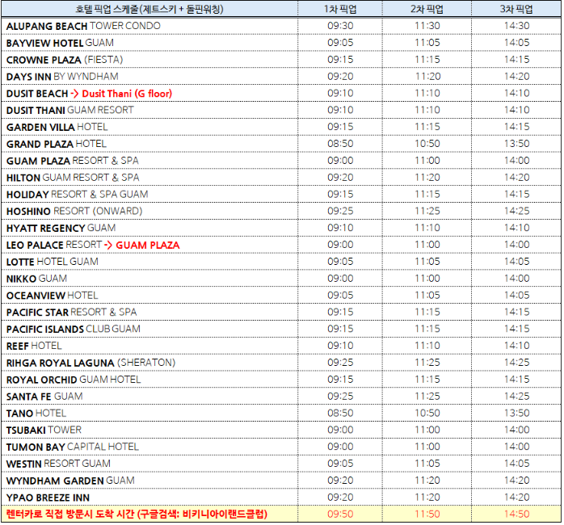Click the 14:50 time in yellow row
This screenshot has width=564, height=525.
point(516,514)
